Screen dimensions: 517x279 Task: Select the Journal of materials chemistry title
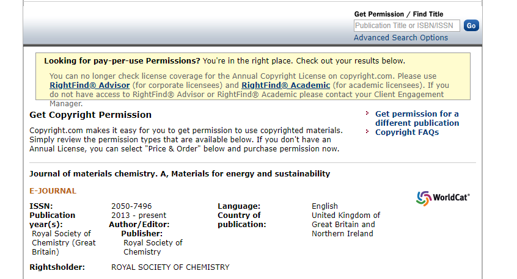point(180,174)
